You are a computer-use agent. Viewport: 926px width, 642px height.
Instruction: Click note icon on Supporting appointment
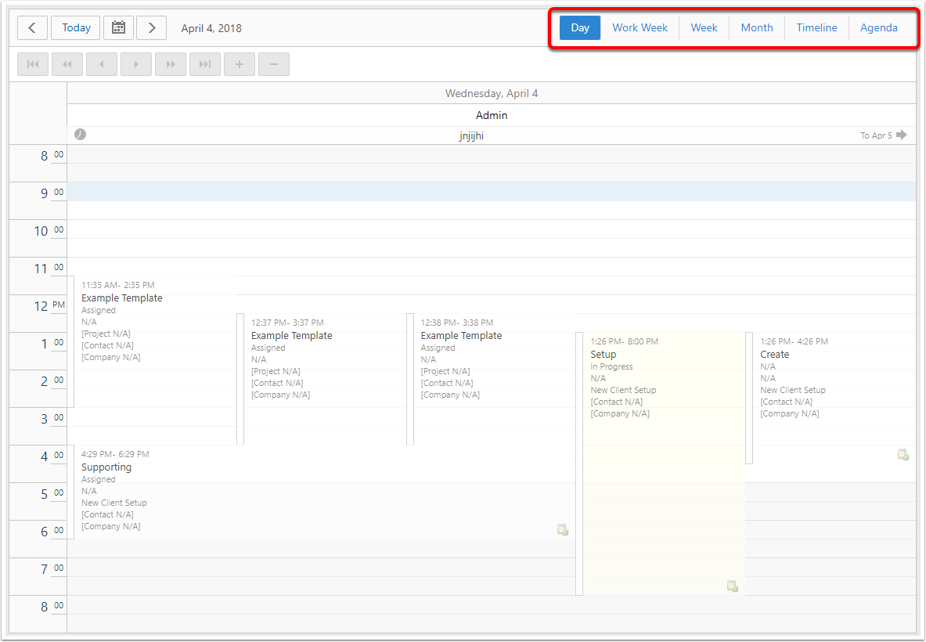562,530
